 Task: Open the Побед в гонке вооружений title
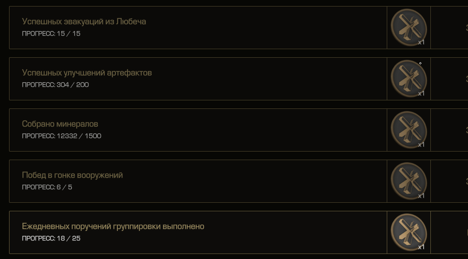[x=72, y=175]
